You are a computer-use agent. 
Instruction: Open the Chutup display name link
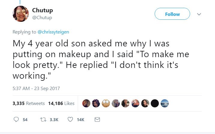[x=42, y=10]
